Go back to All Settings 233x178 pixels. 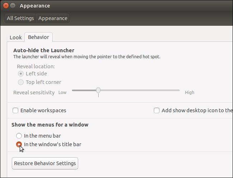tap(20, 18)
